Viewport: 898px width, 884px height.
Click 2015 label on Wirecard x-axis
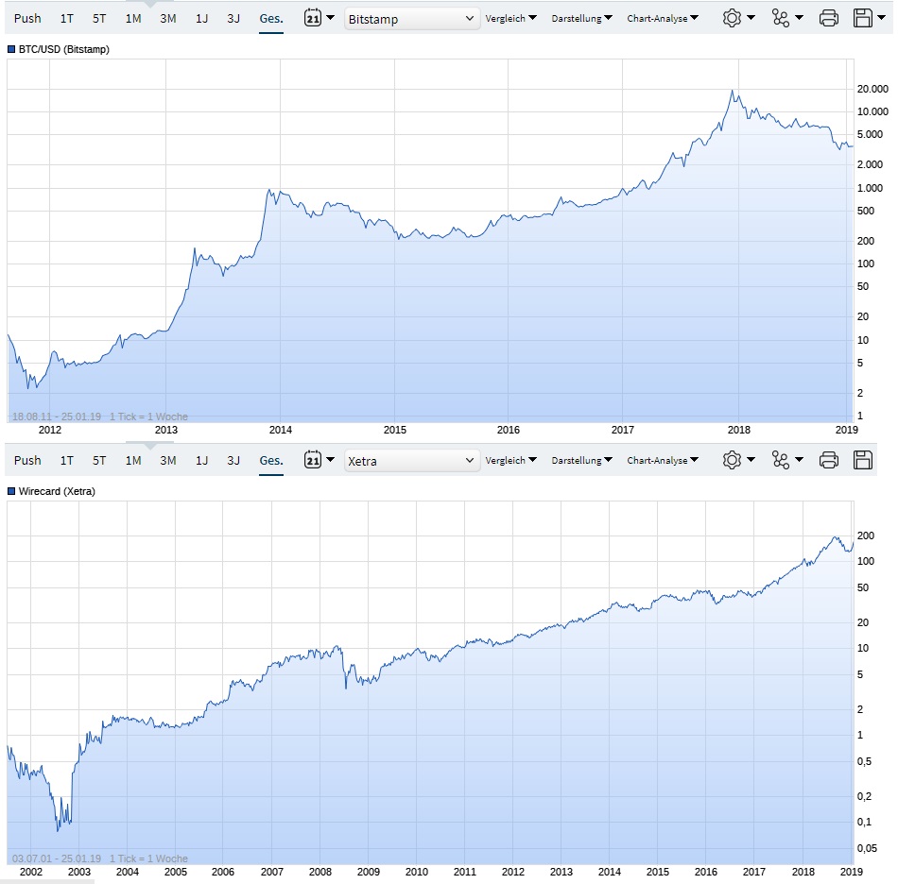tap(658, 872)
